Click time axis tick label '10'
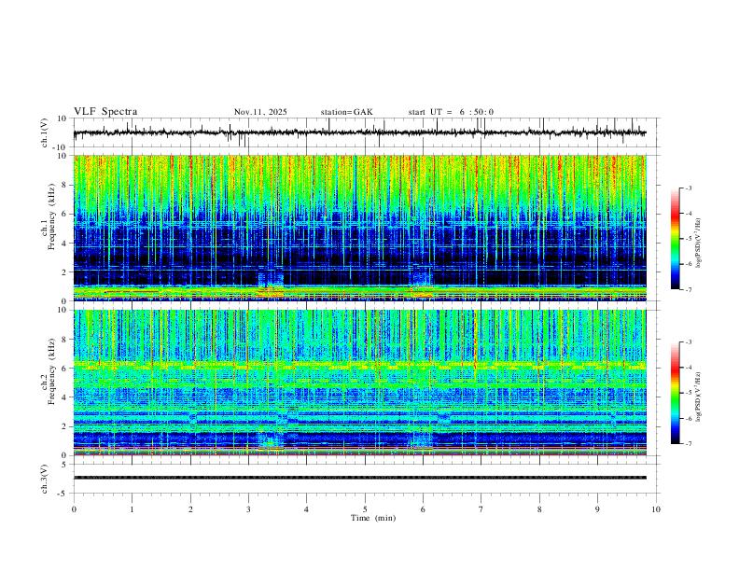This screenshot has width=739, height=571. click(x=656, y=509)
